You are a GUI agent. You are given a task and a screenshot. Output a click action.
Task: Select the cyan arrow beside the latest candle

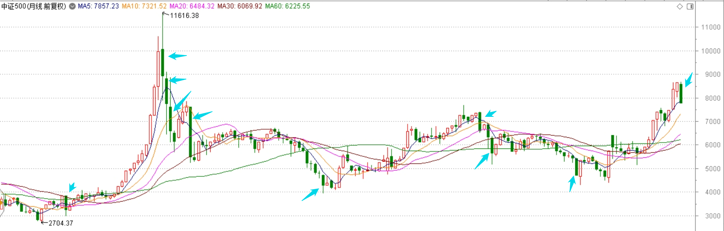tap(688, 80)
